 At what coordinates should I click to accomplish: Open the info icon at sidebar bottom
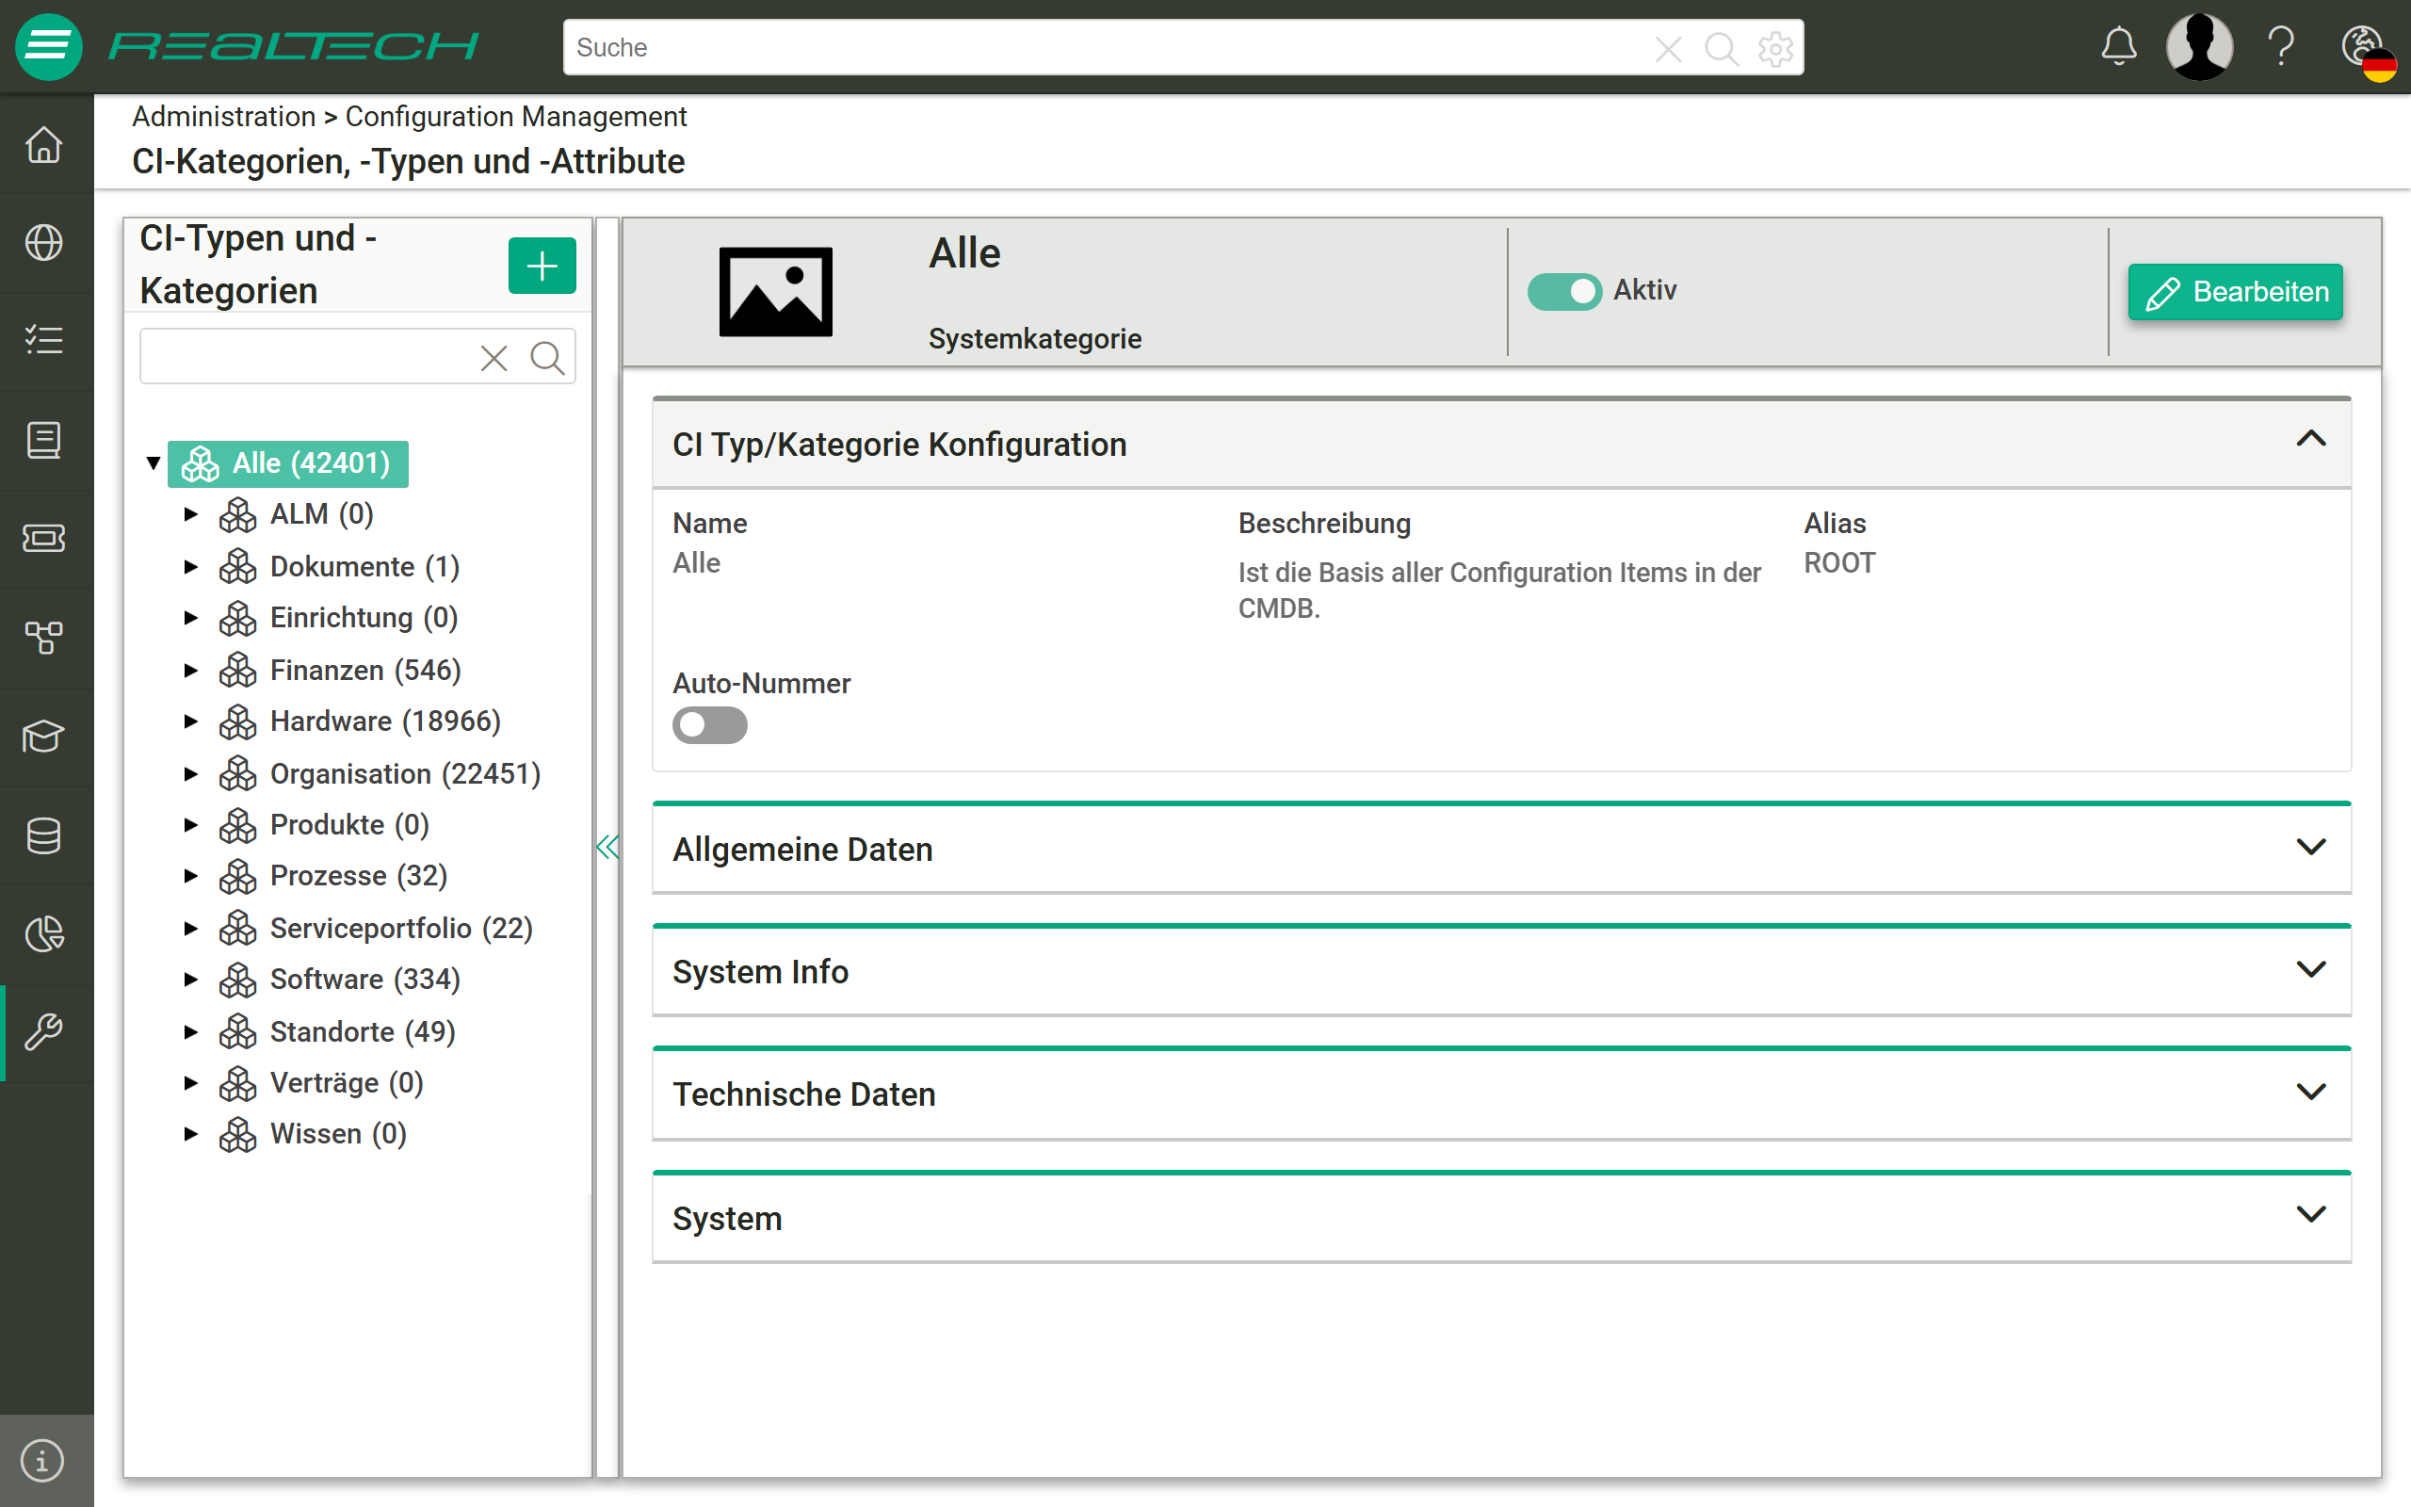pyautogui.click(x=41, y=1461)
